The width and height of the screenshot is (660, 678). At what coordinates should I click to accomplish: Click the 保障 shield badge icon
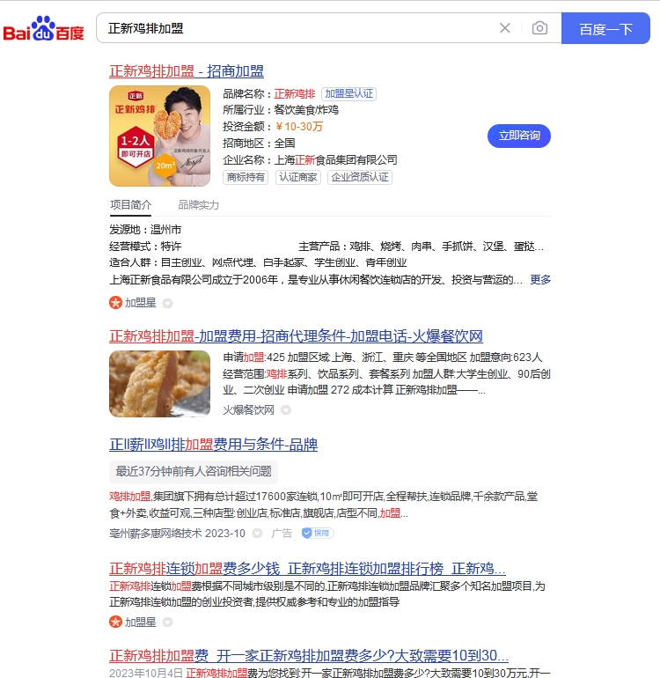(307, 533)
